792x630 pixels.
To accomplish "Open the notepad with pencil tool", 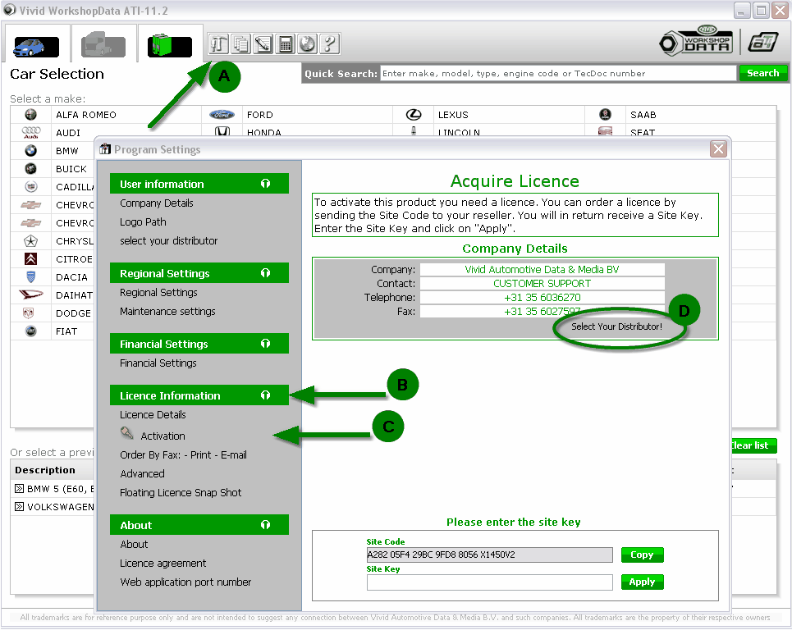I will [263, 44].
